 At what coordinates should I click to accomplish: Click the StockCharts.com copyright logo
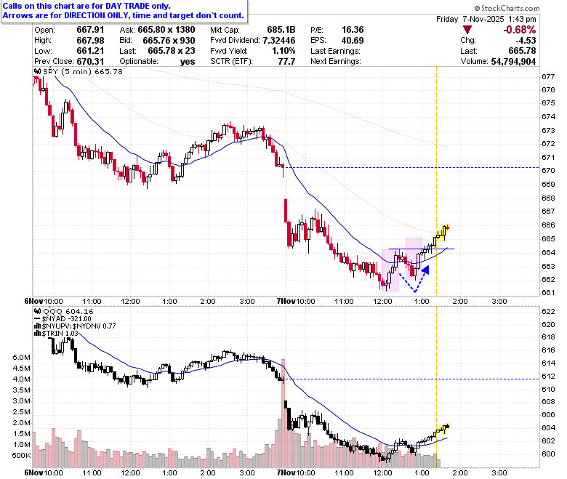click(507, 8)
